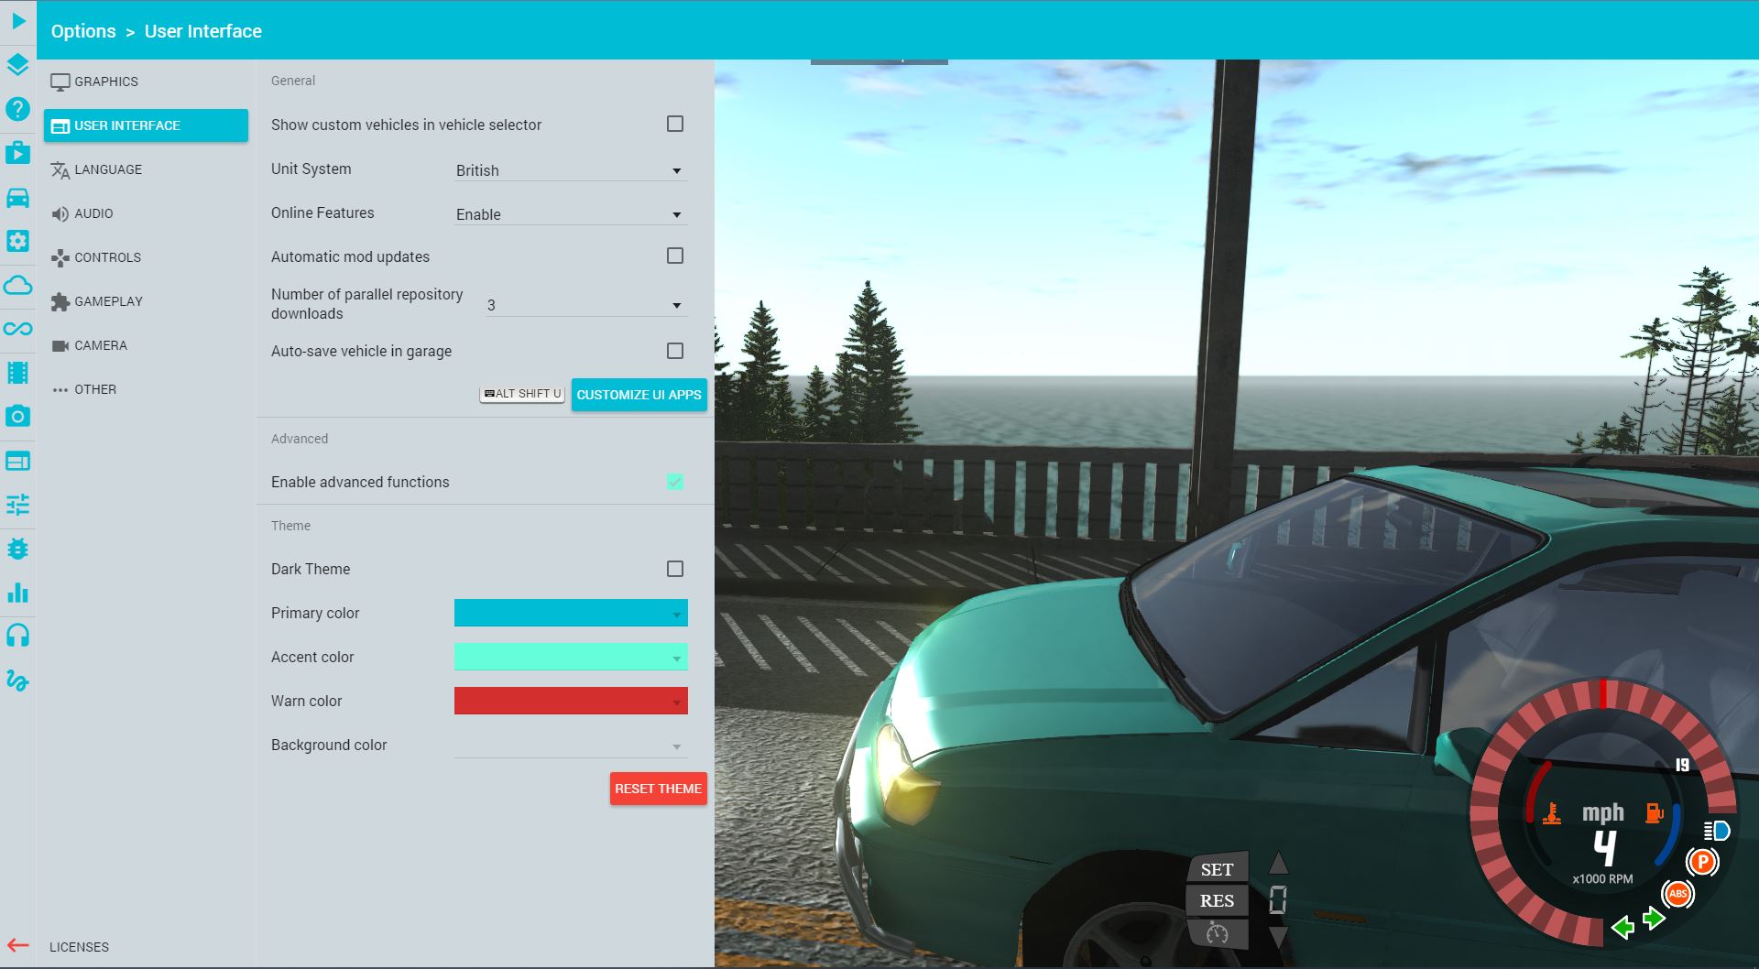Click the left turn signal arrow
This screenshot has width=1759, height=969.
click(x=1623, y=928)
